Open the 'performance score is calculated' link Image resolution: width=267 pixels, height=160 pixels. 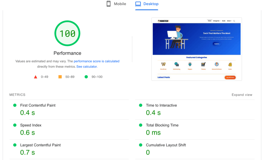tap(97, 61)
